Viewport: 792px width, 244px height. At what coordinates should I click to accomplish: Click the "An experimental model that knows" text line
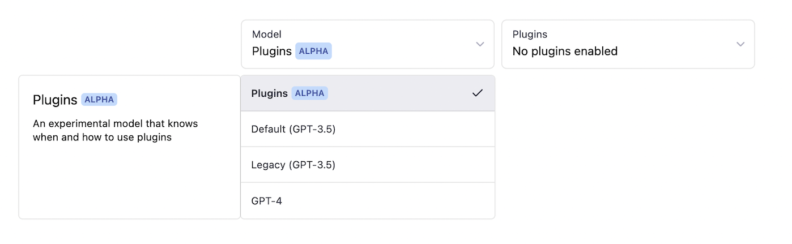116,123
